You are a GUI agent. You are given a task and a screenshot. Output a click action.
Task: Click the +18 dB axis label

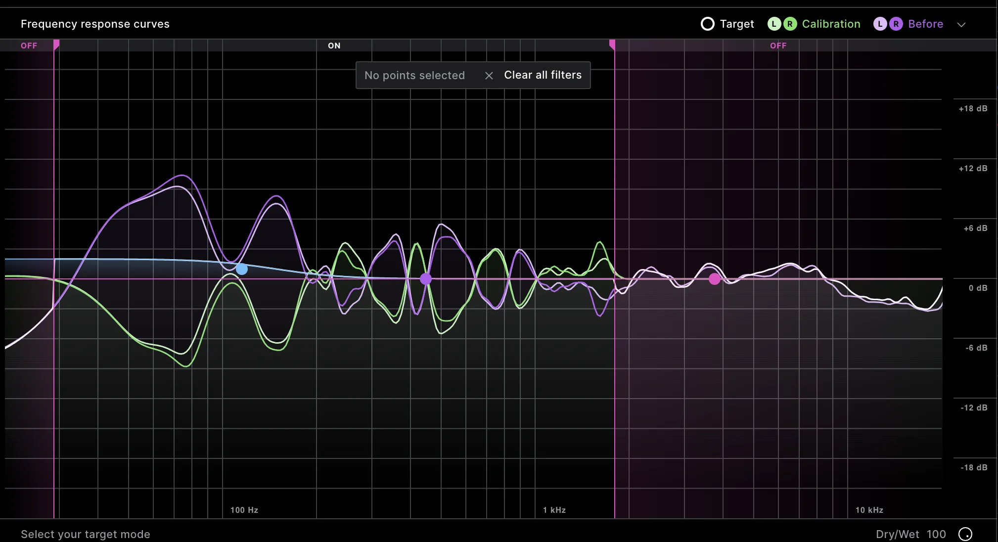(x=973, y=108)
